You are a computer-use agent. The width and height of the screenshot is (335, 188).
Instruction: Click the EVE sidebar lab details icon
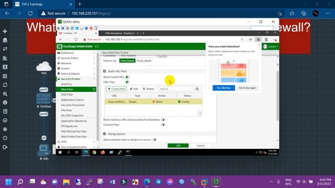click(x=5, y=111)
